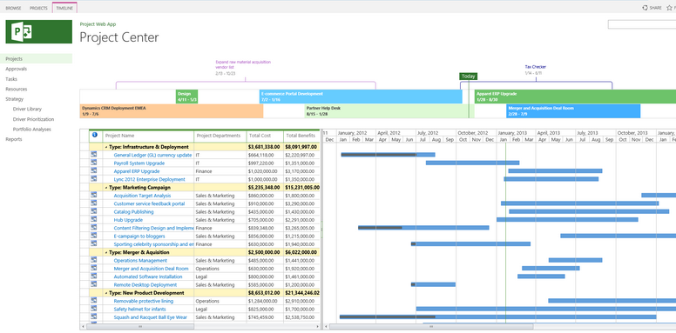Sort by the Total Benefits column header
The image size is (676, 333).
click(301, 136)
